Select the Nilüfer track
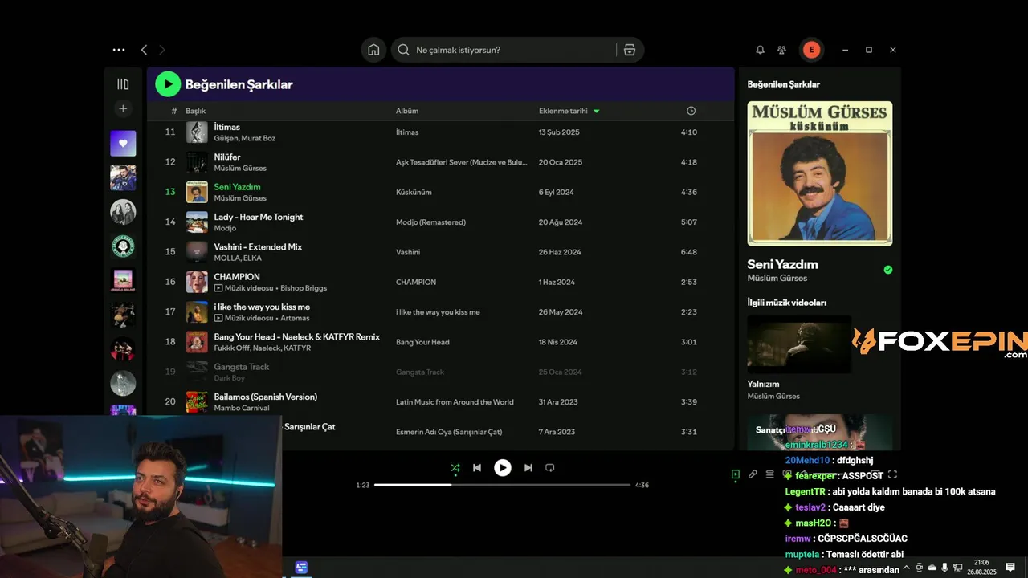The image size is (1028, 578). [227, 157]
